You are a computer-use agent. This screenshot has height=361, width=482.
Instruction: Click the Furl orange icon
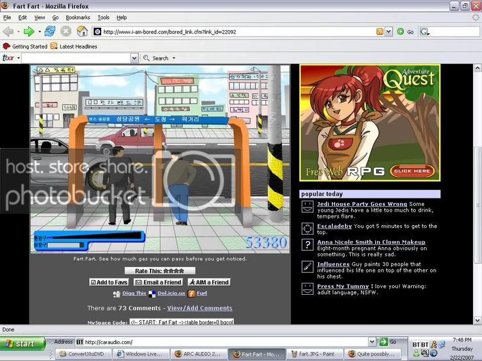191,294
